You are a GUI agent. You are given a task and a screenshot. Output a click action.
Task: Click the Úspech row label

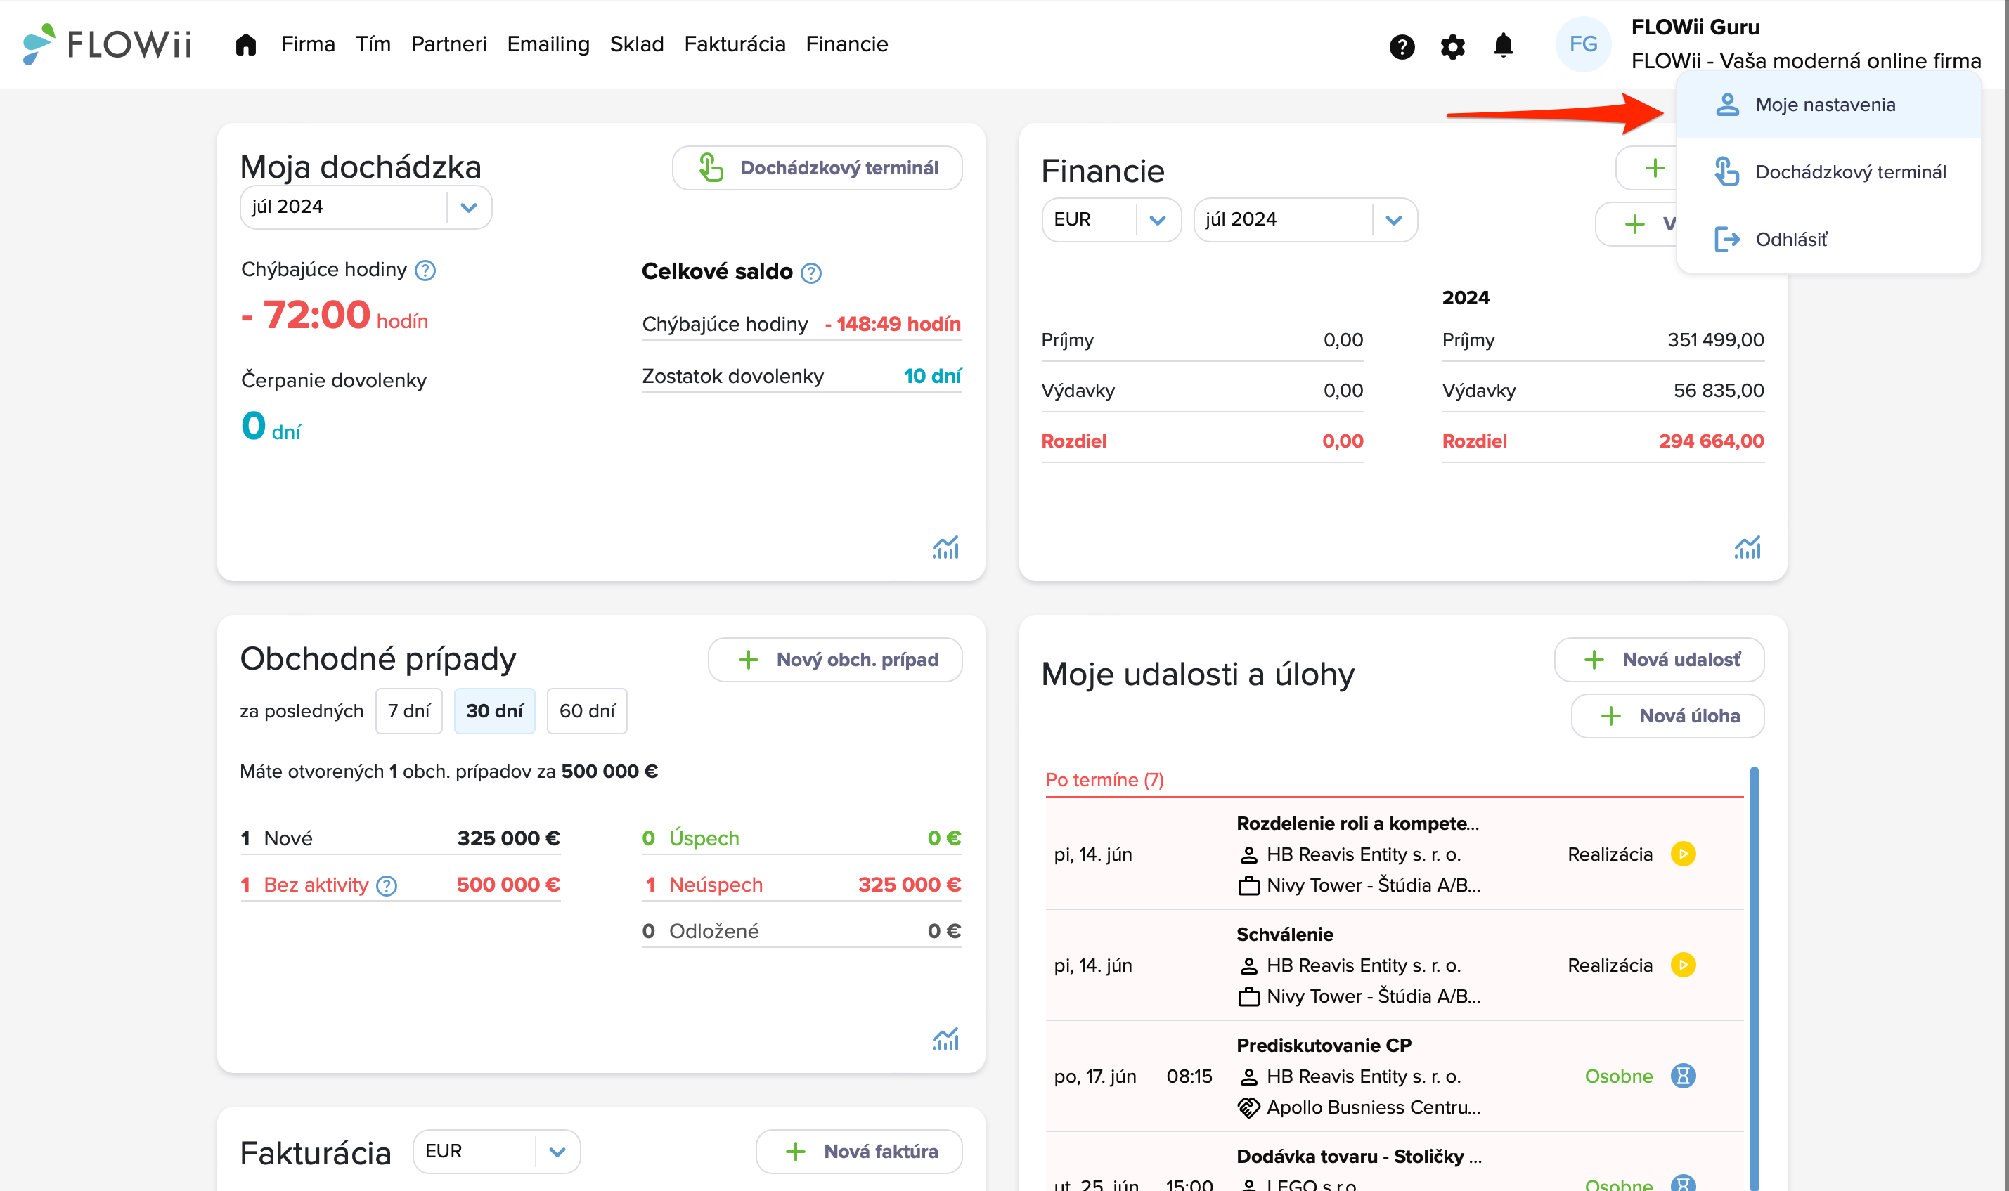[703, 839]
